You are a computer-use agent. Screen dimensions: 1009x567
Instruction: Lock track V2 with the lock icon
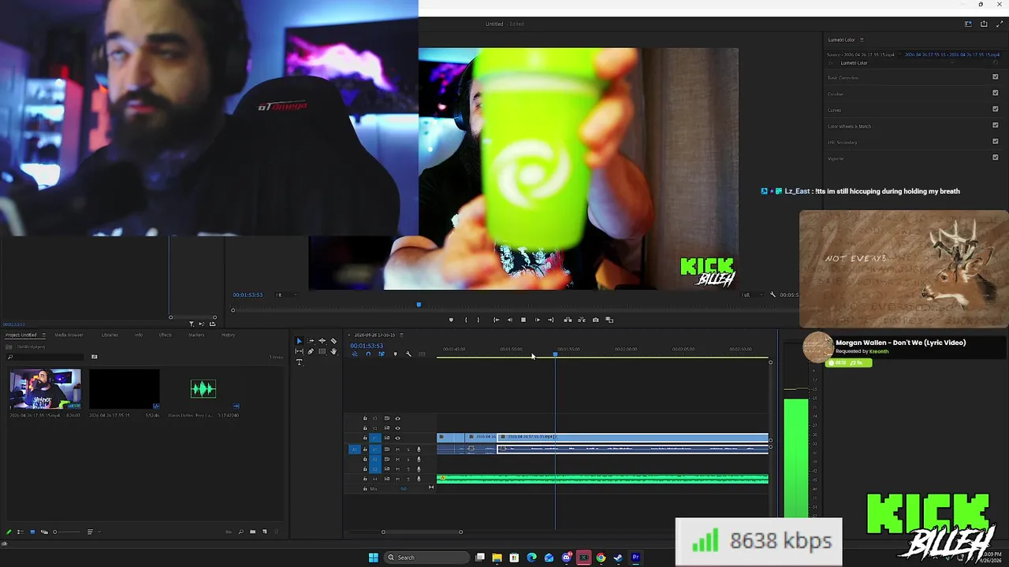tap(365, 428)
